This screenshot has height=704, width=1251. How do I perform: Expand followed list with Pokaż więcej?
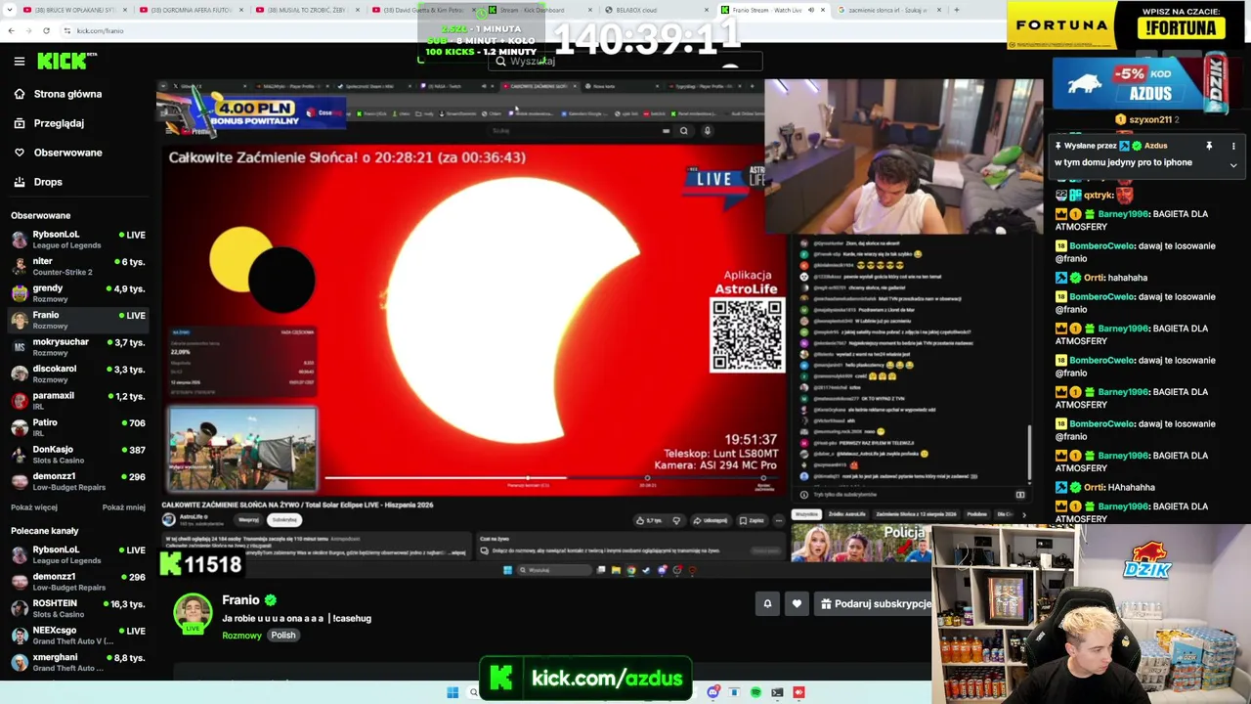(34, 507)
